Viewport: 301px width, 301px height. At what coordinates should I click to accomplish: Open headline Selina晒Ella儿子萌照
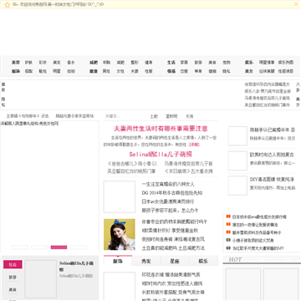coord(161,155)
